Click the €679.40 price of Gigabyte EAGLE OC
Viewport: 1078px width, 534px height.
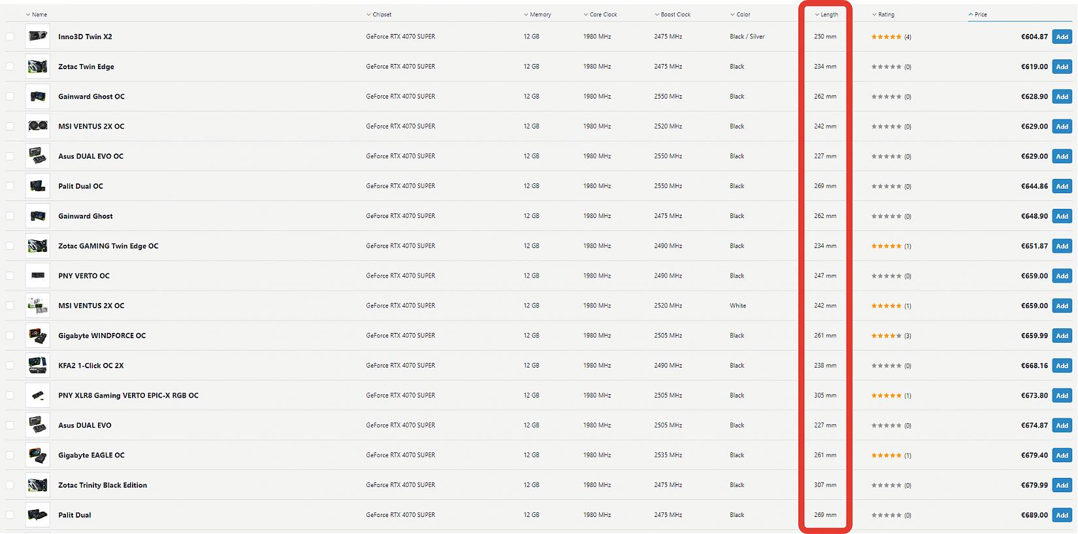pyautogui.click(x=1034, y=455)
